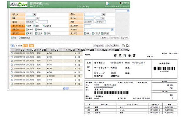Click the クリア(F9) clear button

point(115,38)
